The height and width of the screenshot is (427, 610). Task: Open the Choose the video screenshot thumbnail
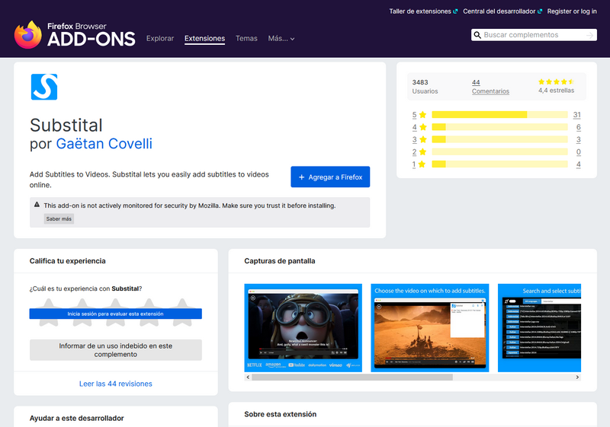[x=430, y=328]
